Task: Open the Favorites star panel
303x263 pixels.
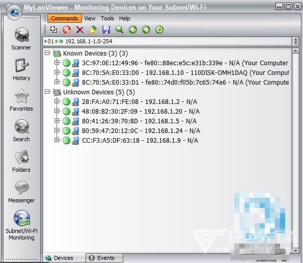Action: 21,100
